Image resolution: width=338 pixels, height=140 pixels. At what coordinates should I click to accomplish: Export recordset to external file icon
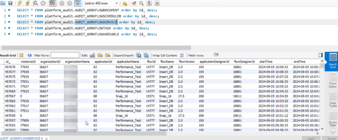138,55
